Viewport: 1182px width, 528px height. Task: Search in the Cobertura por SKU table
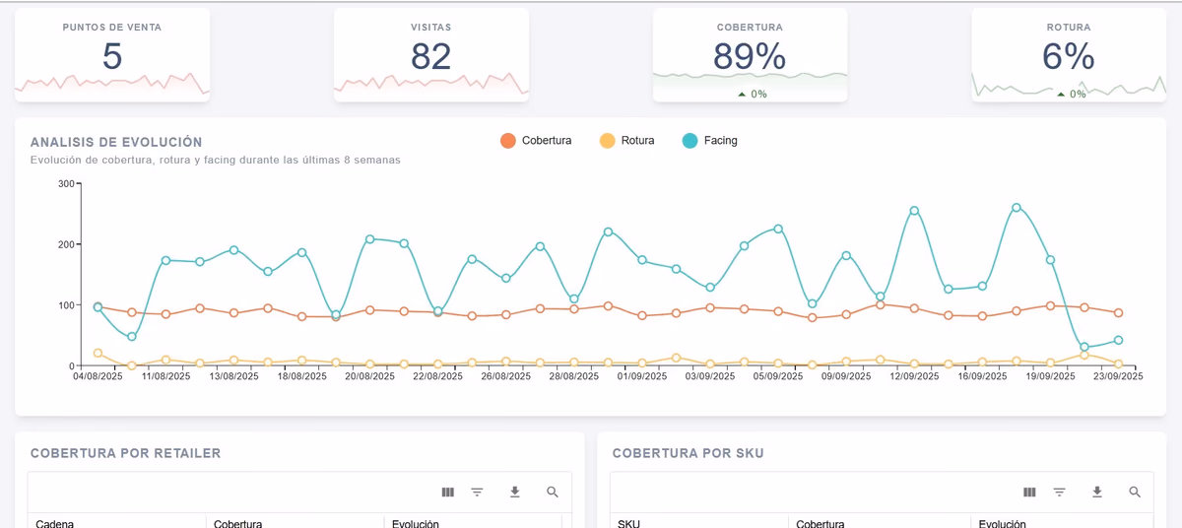click(1135, 492)
